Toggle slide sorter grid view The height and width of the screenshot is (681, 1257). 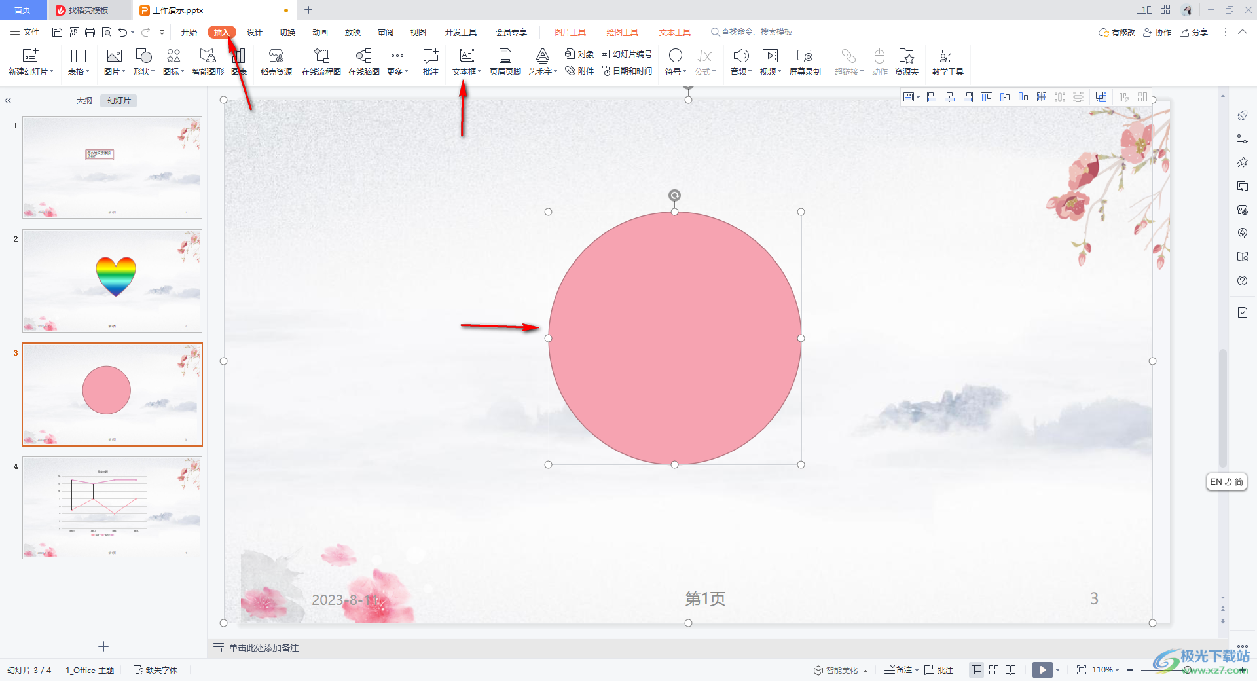pos(994,670)
